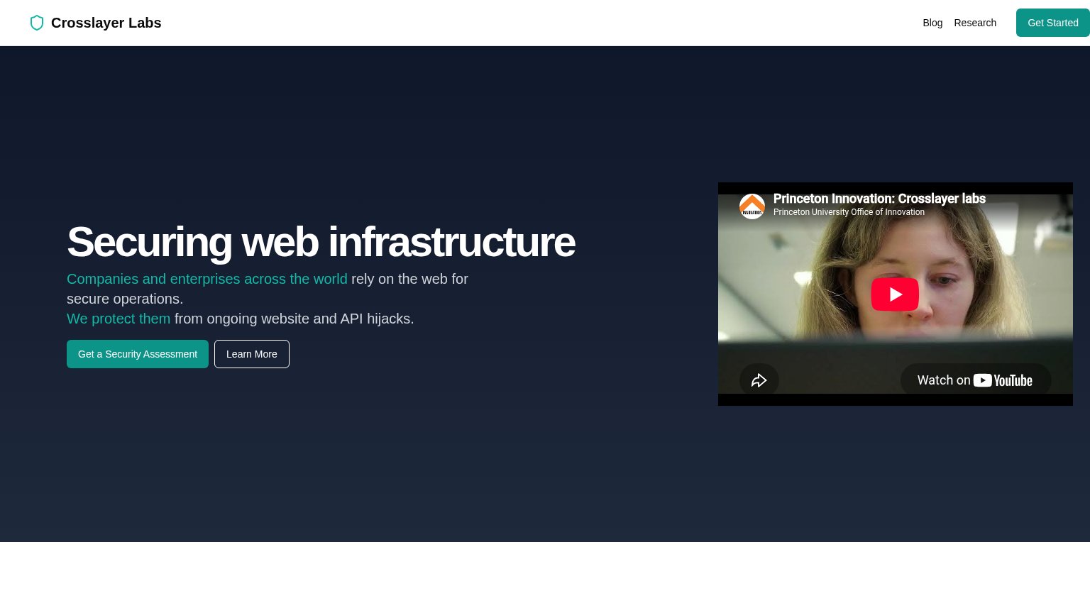Click the Princeton Innovation channel avatar
1090x613 pixels.
[752, 206]
